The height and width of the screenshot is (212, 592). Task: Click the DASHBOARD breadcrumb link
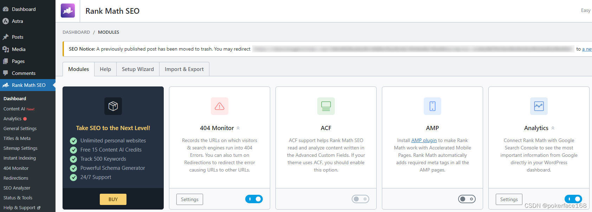tap(76, 32)
